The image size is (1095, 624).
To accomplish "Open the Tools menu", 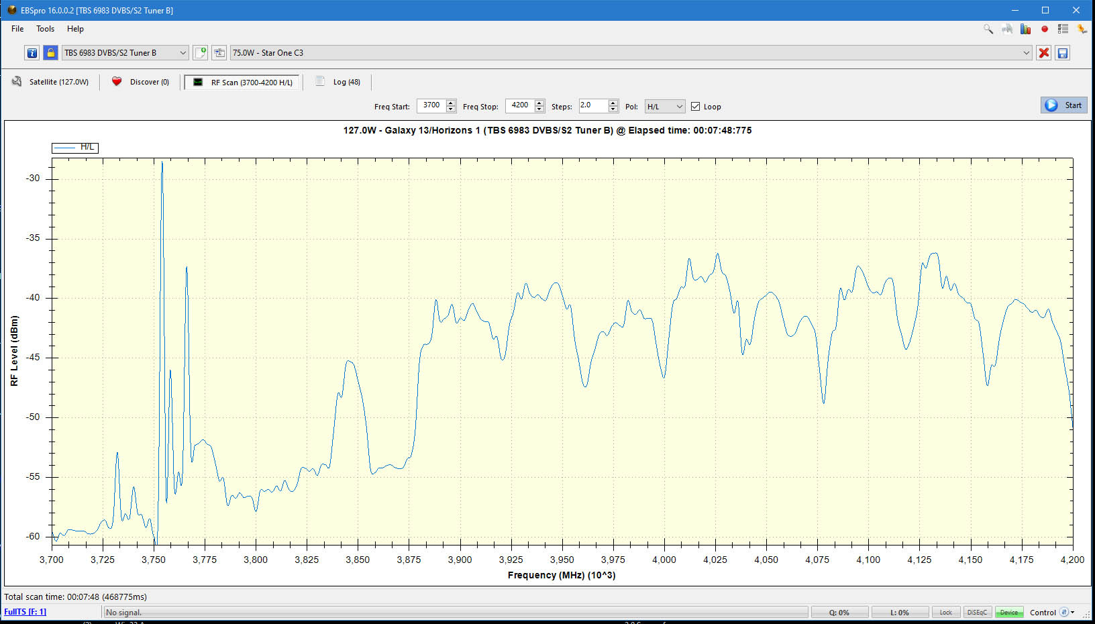I will click(x=45, y=29).
